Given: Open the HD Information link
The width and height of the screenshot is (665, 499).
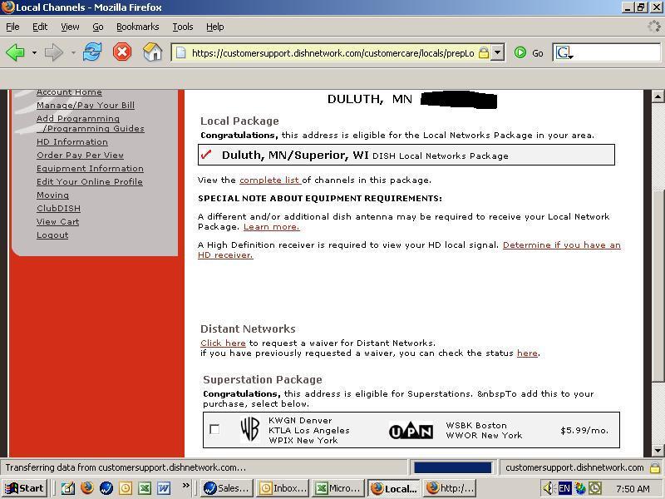Looking at the screenshot, I should click(x=72, y=141).
